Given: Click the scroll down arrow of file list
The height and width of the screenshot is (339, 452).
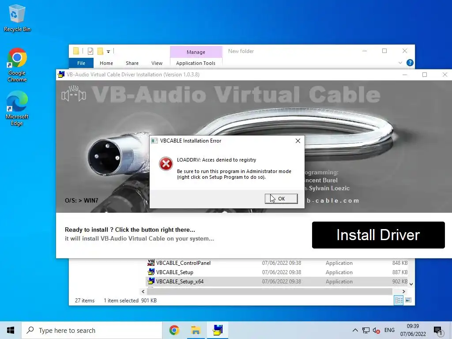Looking at the screenshot, I should [x=411, y=284].
